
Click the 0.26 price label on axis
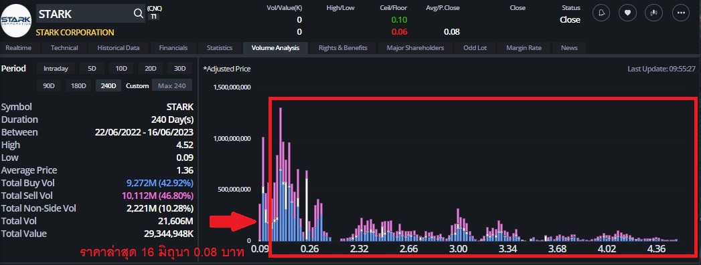click(x=310, y=248)
